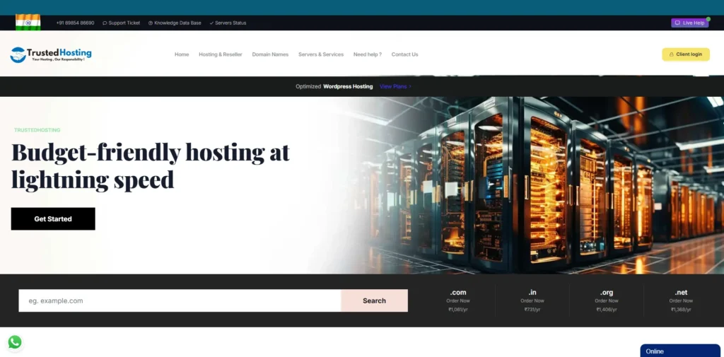Open Hosting & Reseller menu
Screen dimensions: 724x357
(221, 54)
